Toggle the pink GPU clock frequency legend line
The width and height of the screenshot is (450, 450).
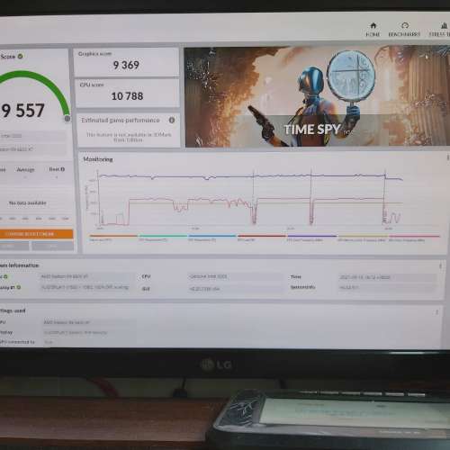(x=414, y=236)
